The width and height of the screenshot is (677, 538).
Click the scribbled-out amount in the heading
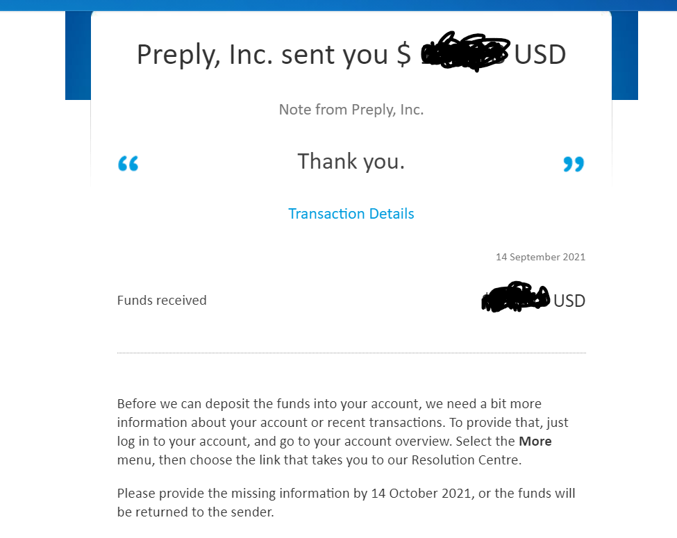465,51
